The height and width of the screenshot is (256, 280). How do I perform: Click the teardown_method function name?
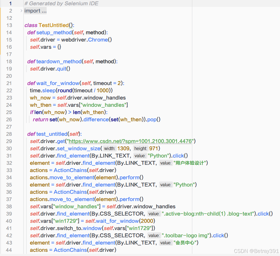59,61
